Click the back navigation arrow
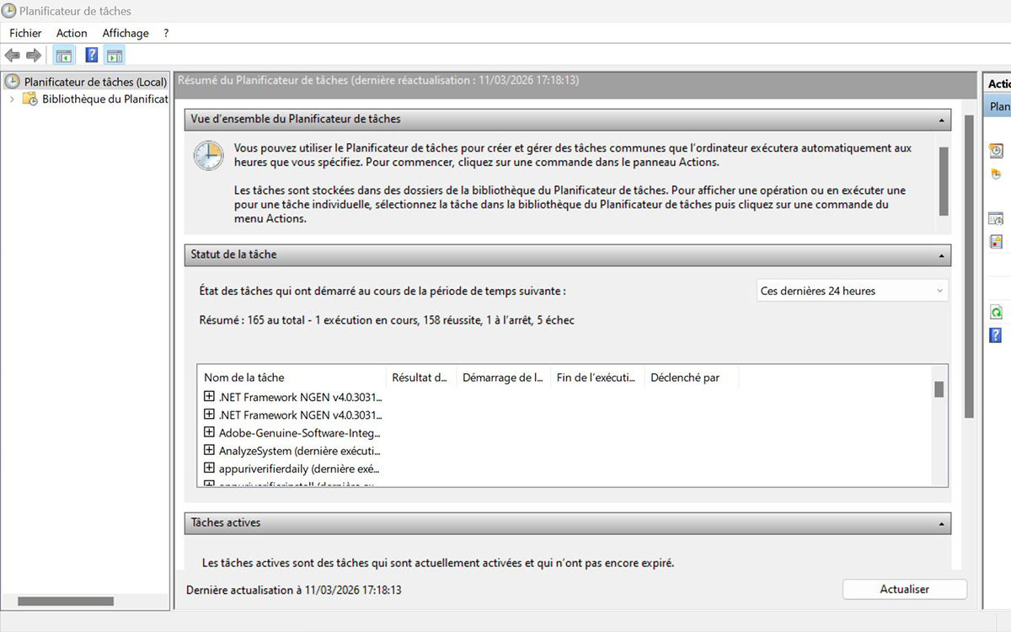This screenshot has width=1011, height=632. [x=12, y=55]
